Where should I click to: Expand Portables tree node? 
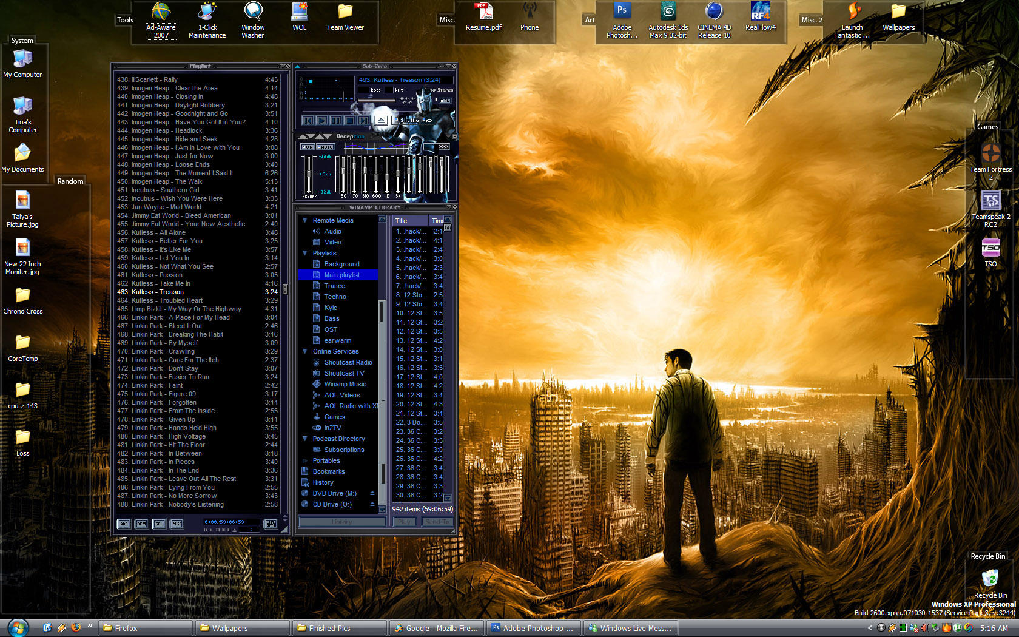304,460
